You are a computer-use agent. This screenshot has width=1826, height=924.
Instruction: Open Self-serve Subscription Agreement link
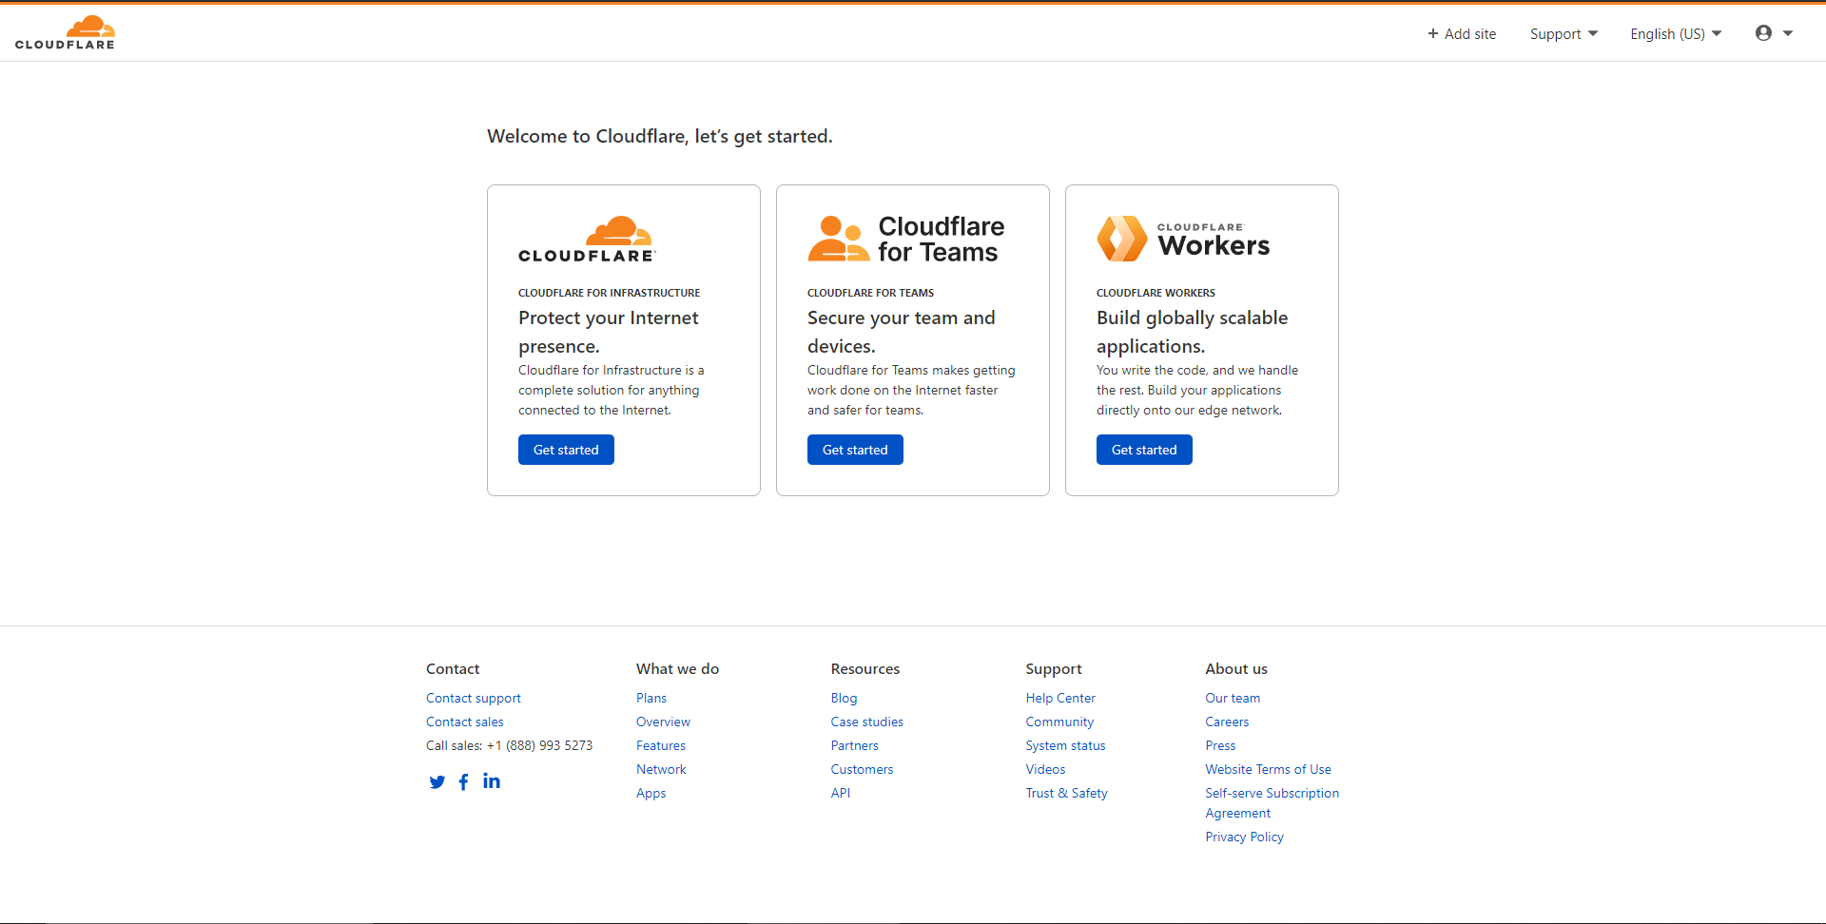[1272, 803]
